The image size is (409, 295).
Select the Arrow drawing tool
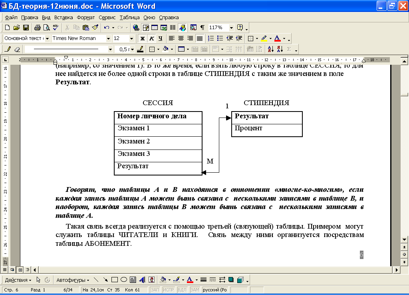[x=105, y=280]
